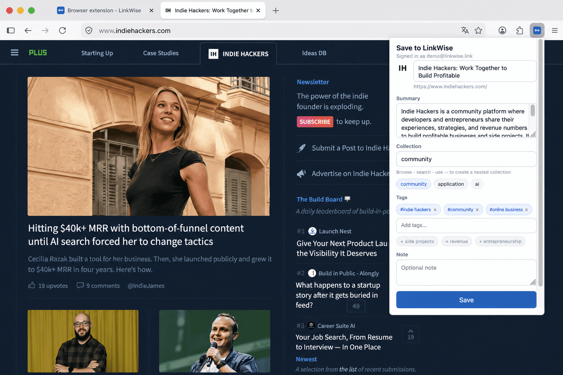Viewport: 563px width, 375px height.
Task: Select the Indie Hackers browser tab
Action: coord(213,11)
